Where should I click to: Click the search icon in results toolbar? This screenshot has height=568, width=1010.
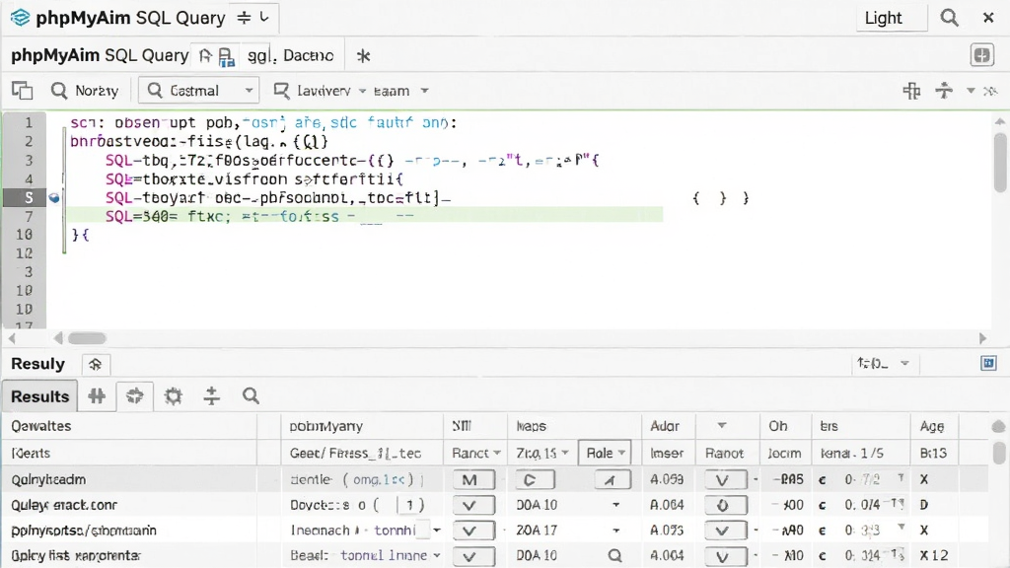point(251,396)
